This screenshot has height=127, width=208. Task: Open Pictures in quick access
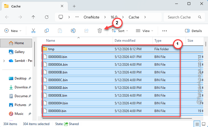[x=18, y=105]
